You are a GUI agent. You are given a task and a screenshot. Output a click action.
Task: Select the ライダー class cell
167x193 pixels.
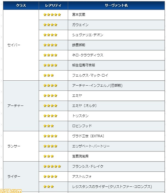tap(21, 177)
